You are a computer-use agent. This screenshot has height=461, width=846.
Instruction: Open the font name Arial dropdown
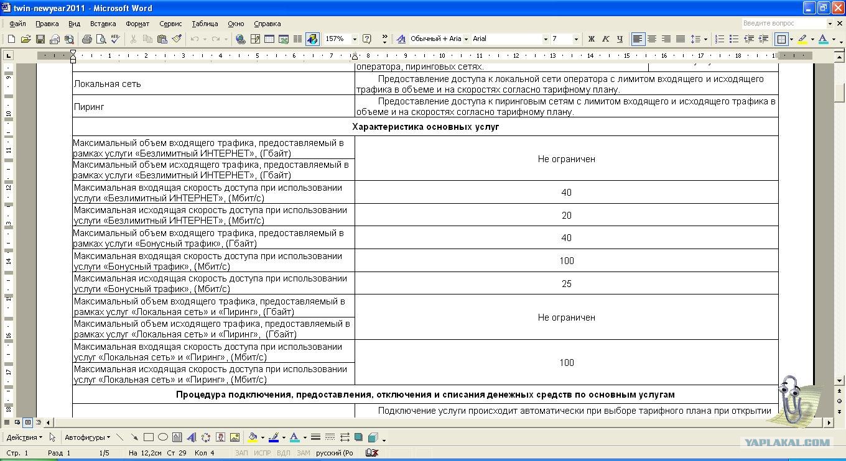click(x=546, y=39)
